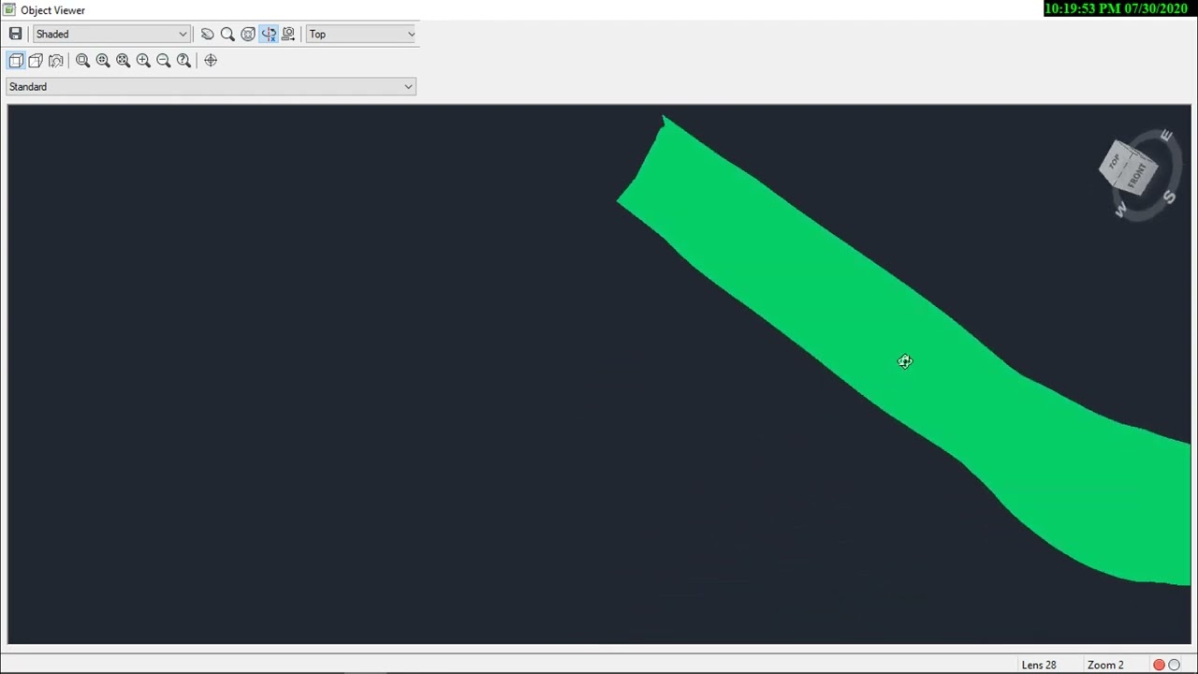
Task: Click the lens length camera icon
Action: [56, 60]
